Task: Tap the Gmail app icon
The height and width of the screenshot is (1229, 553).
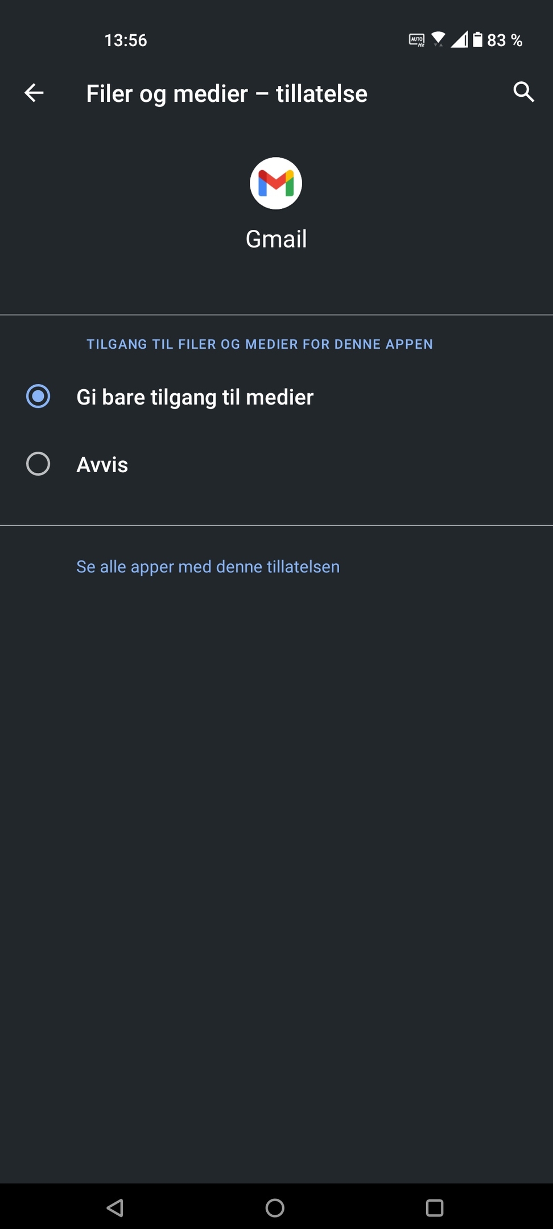Action: (x=276, y=183)
